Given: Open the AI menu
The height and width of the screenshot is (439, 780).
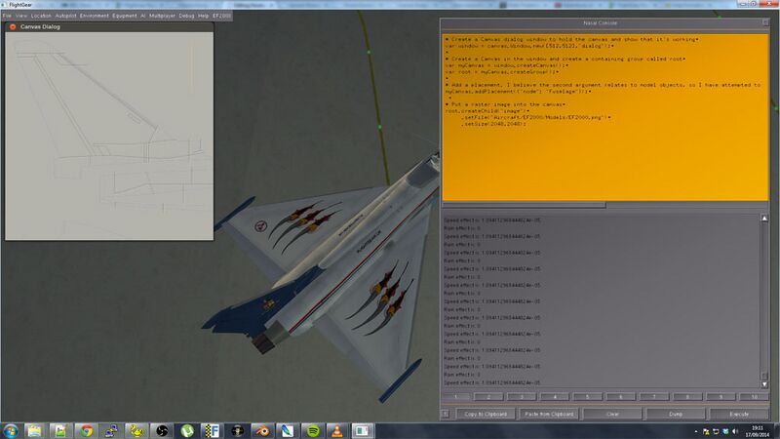Looking at the screenshot, I should (142, 16).
